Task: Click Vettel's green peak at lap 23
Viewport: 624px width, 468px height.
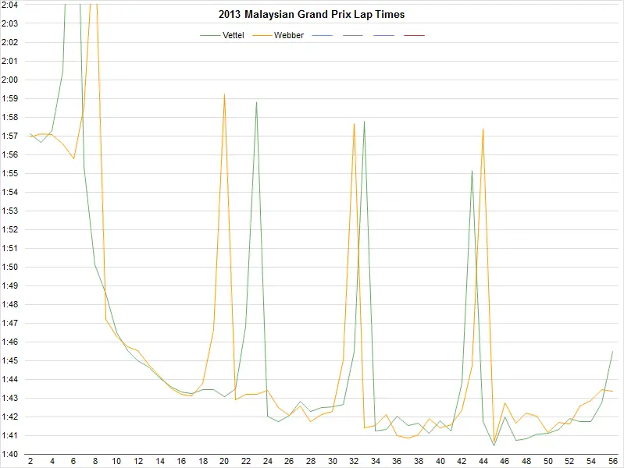Action: pos(257,102)
